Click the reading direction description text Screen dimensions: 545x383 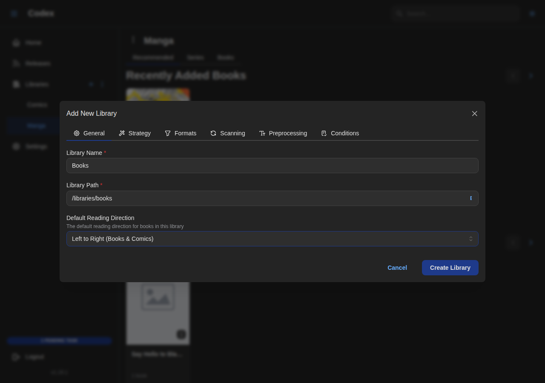[125, 226]
